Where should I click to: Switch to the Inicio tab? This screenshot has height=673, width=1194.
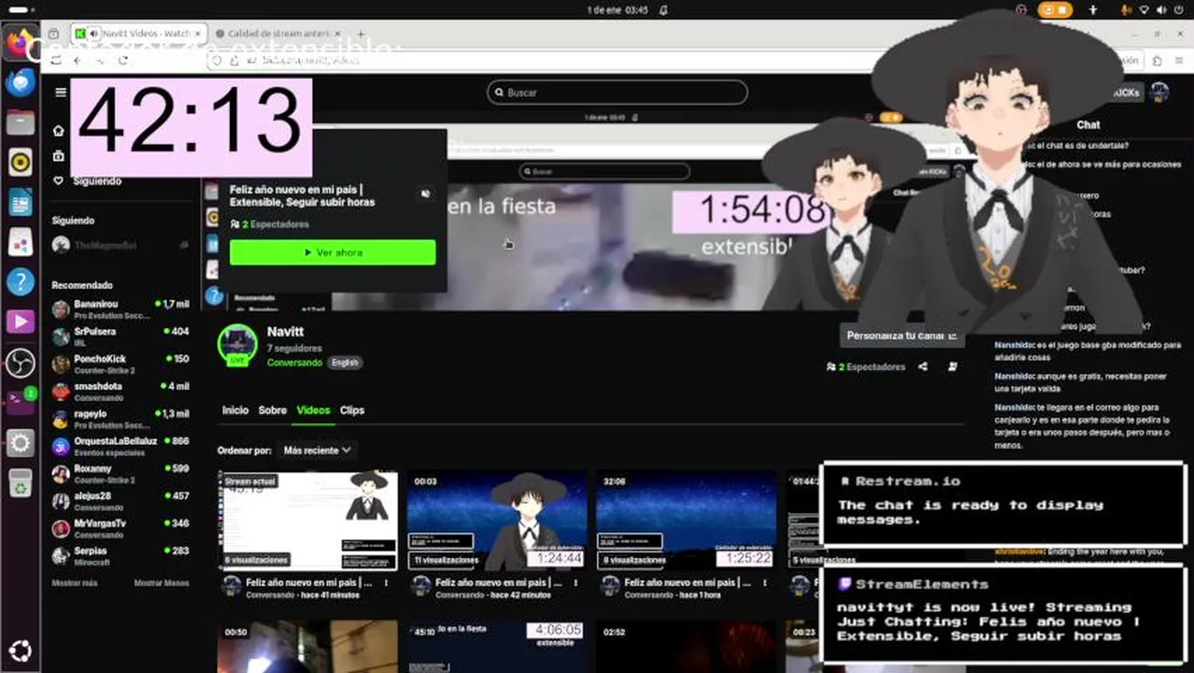235,410
